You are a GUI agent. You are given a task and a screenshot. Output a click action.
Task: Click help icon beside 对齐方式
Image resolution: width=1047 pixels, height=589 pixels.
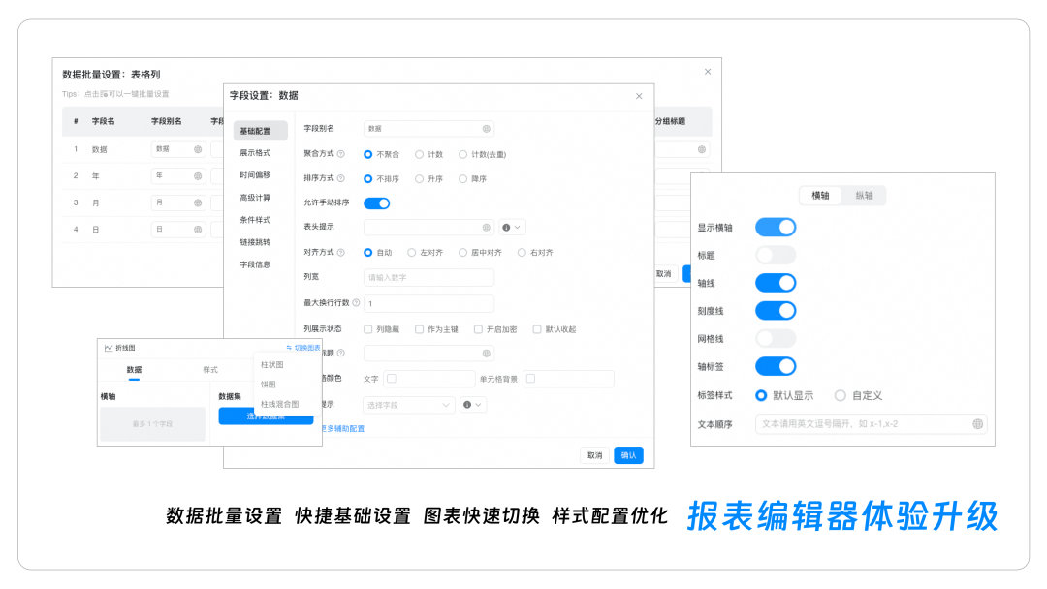[340, 253]
